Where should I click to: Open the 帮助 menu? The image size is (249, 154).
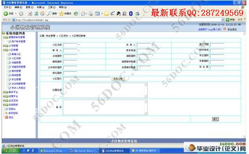[63, 7]
